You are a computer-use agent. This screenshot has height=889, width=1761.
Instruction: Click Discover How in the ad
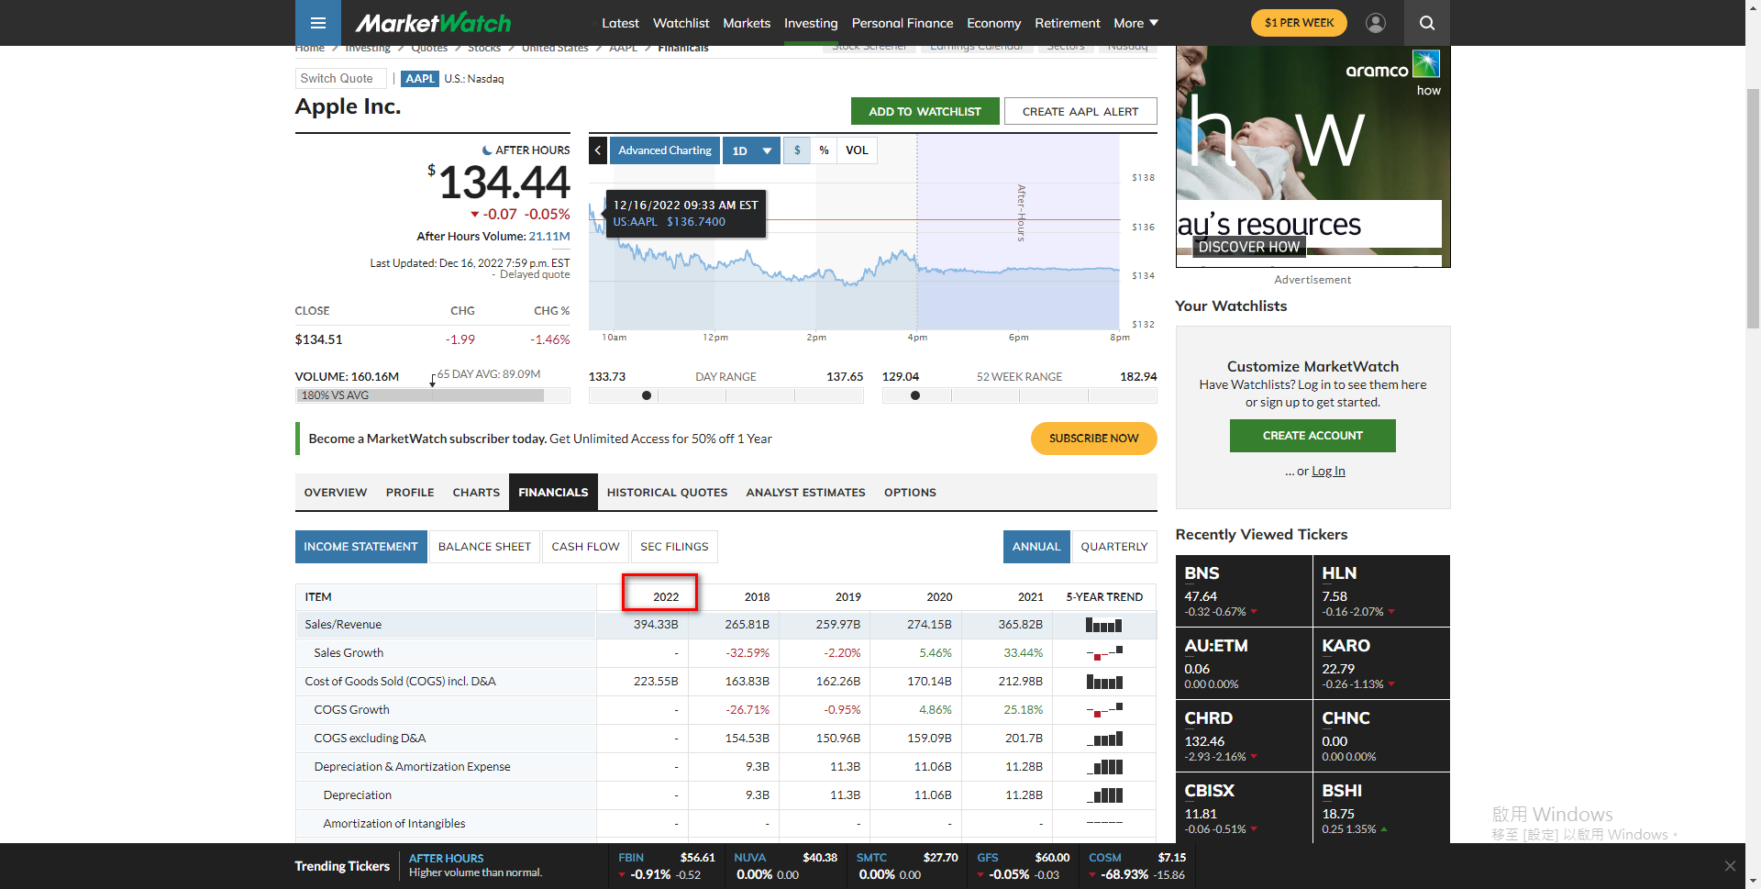tap(1248, 247)
